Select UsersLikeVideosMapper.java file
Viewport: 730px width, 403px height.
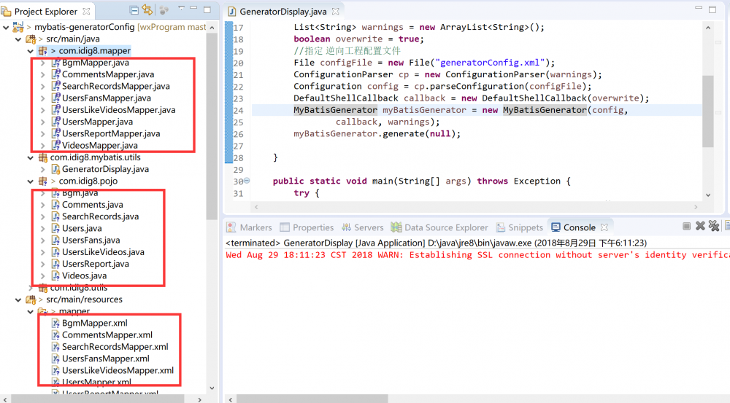click(x=119, y=110)
